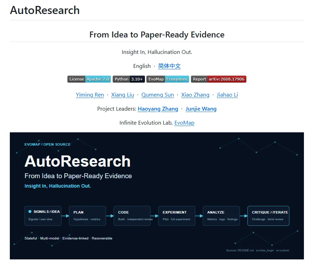Click 'Hypothesis · metrics' text in PLAN box
This screenshot has width=312, height=265.
tap(87, 219)
